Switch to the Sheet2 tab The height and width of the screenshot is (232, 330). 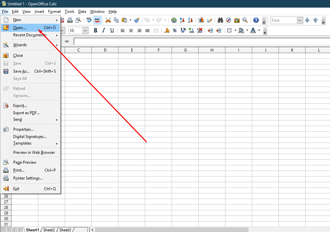[49, 230]
